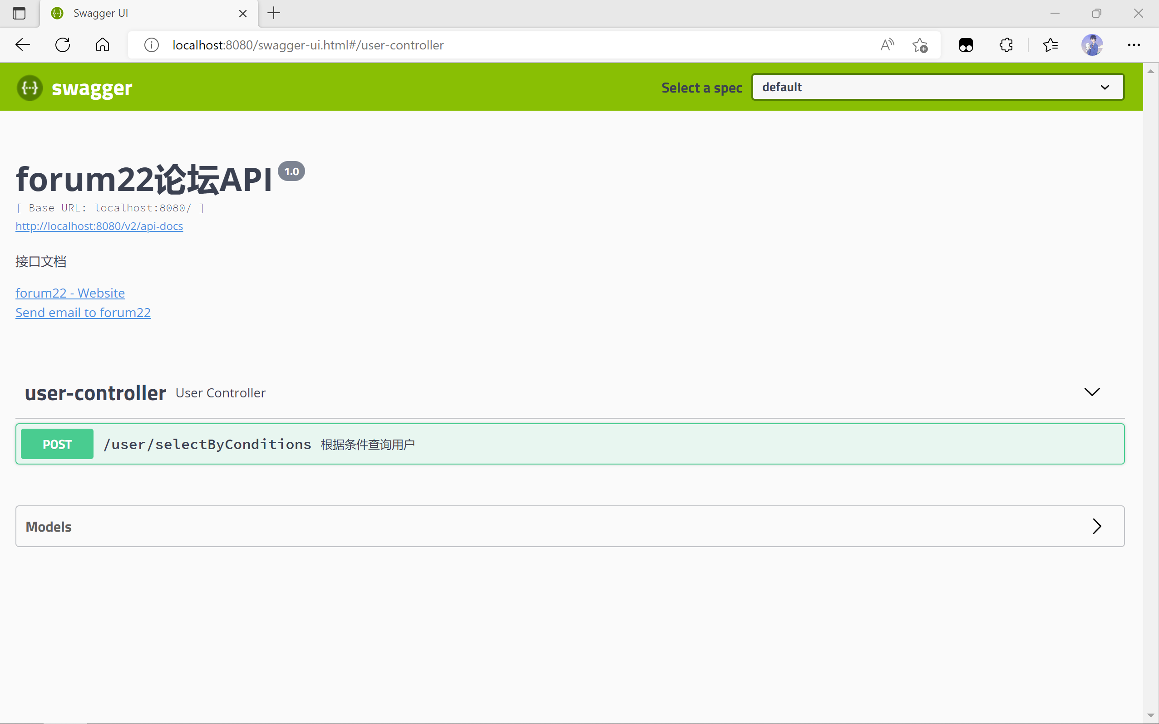Open the Extensions puzzle icon
Image resolution: width=1159 pixels, height=724 pixels.
pos(1006,45)
